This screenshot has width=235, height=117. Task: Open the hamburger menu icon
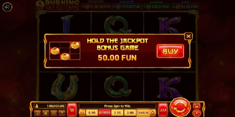pos(46,113)
